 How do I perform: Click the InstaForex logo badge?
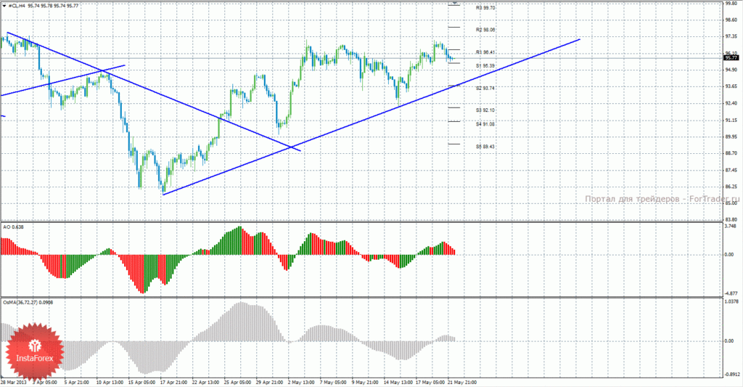tap(34, 351)
